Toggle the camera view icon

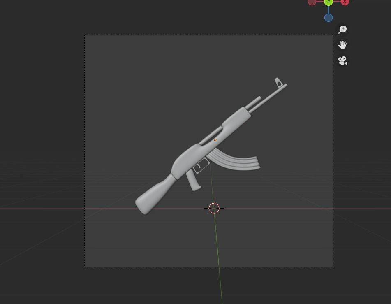(342, 60)
